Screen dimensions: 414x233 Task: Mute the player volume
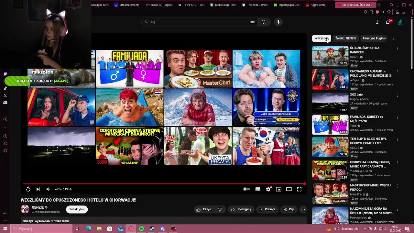click(x=48, y=189)
